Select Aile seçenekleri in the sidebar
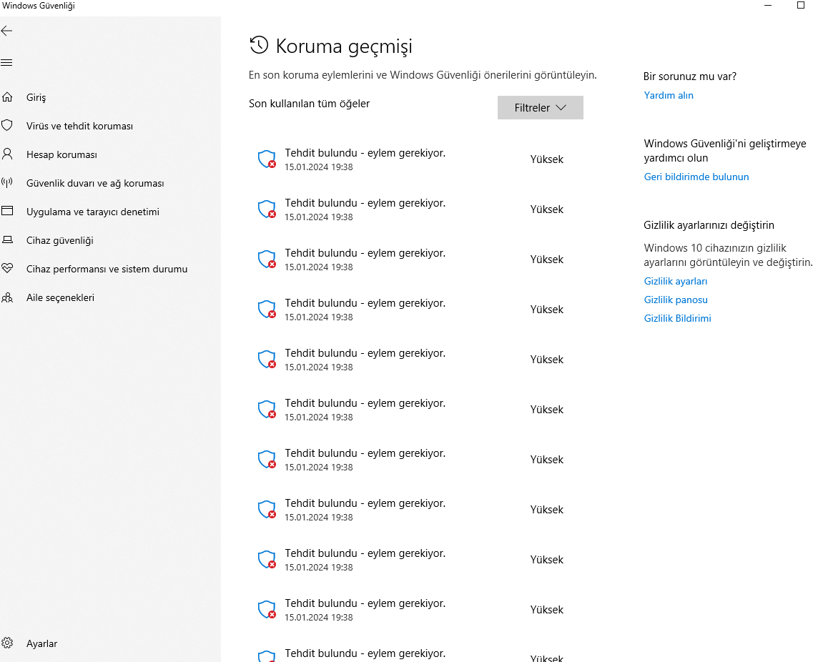Image resolution: width=813 pixels, height=662 pixels. (x=60, y=297)
